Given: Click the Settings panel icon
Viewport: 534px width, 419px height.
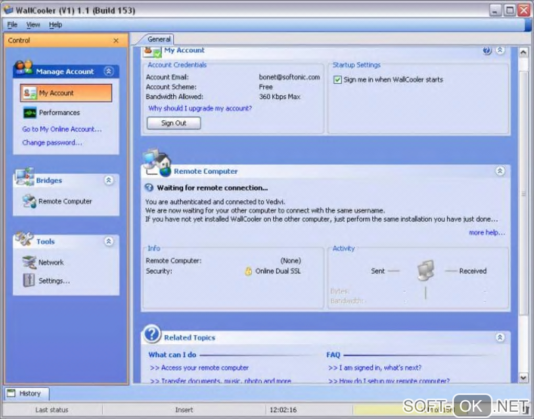Looking at the screenshot, I should tap(29, 280).
